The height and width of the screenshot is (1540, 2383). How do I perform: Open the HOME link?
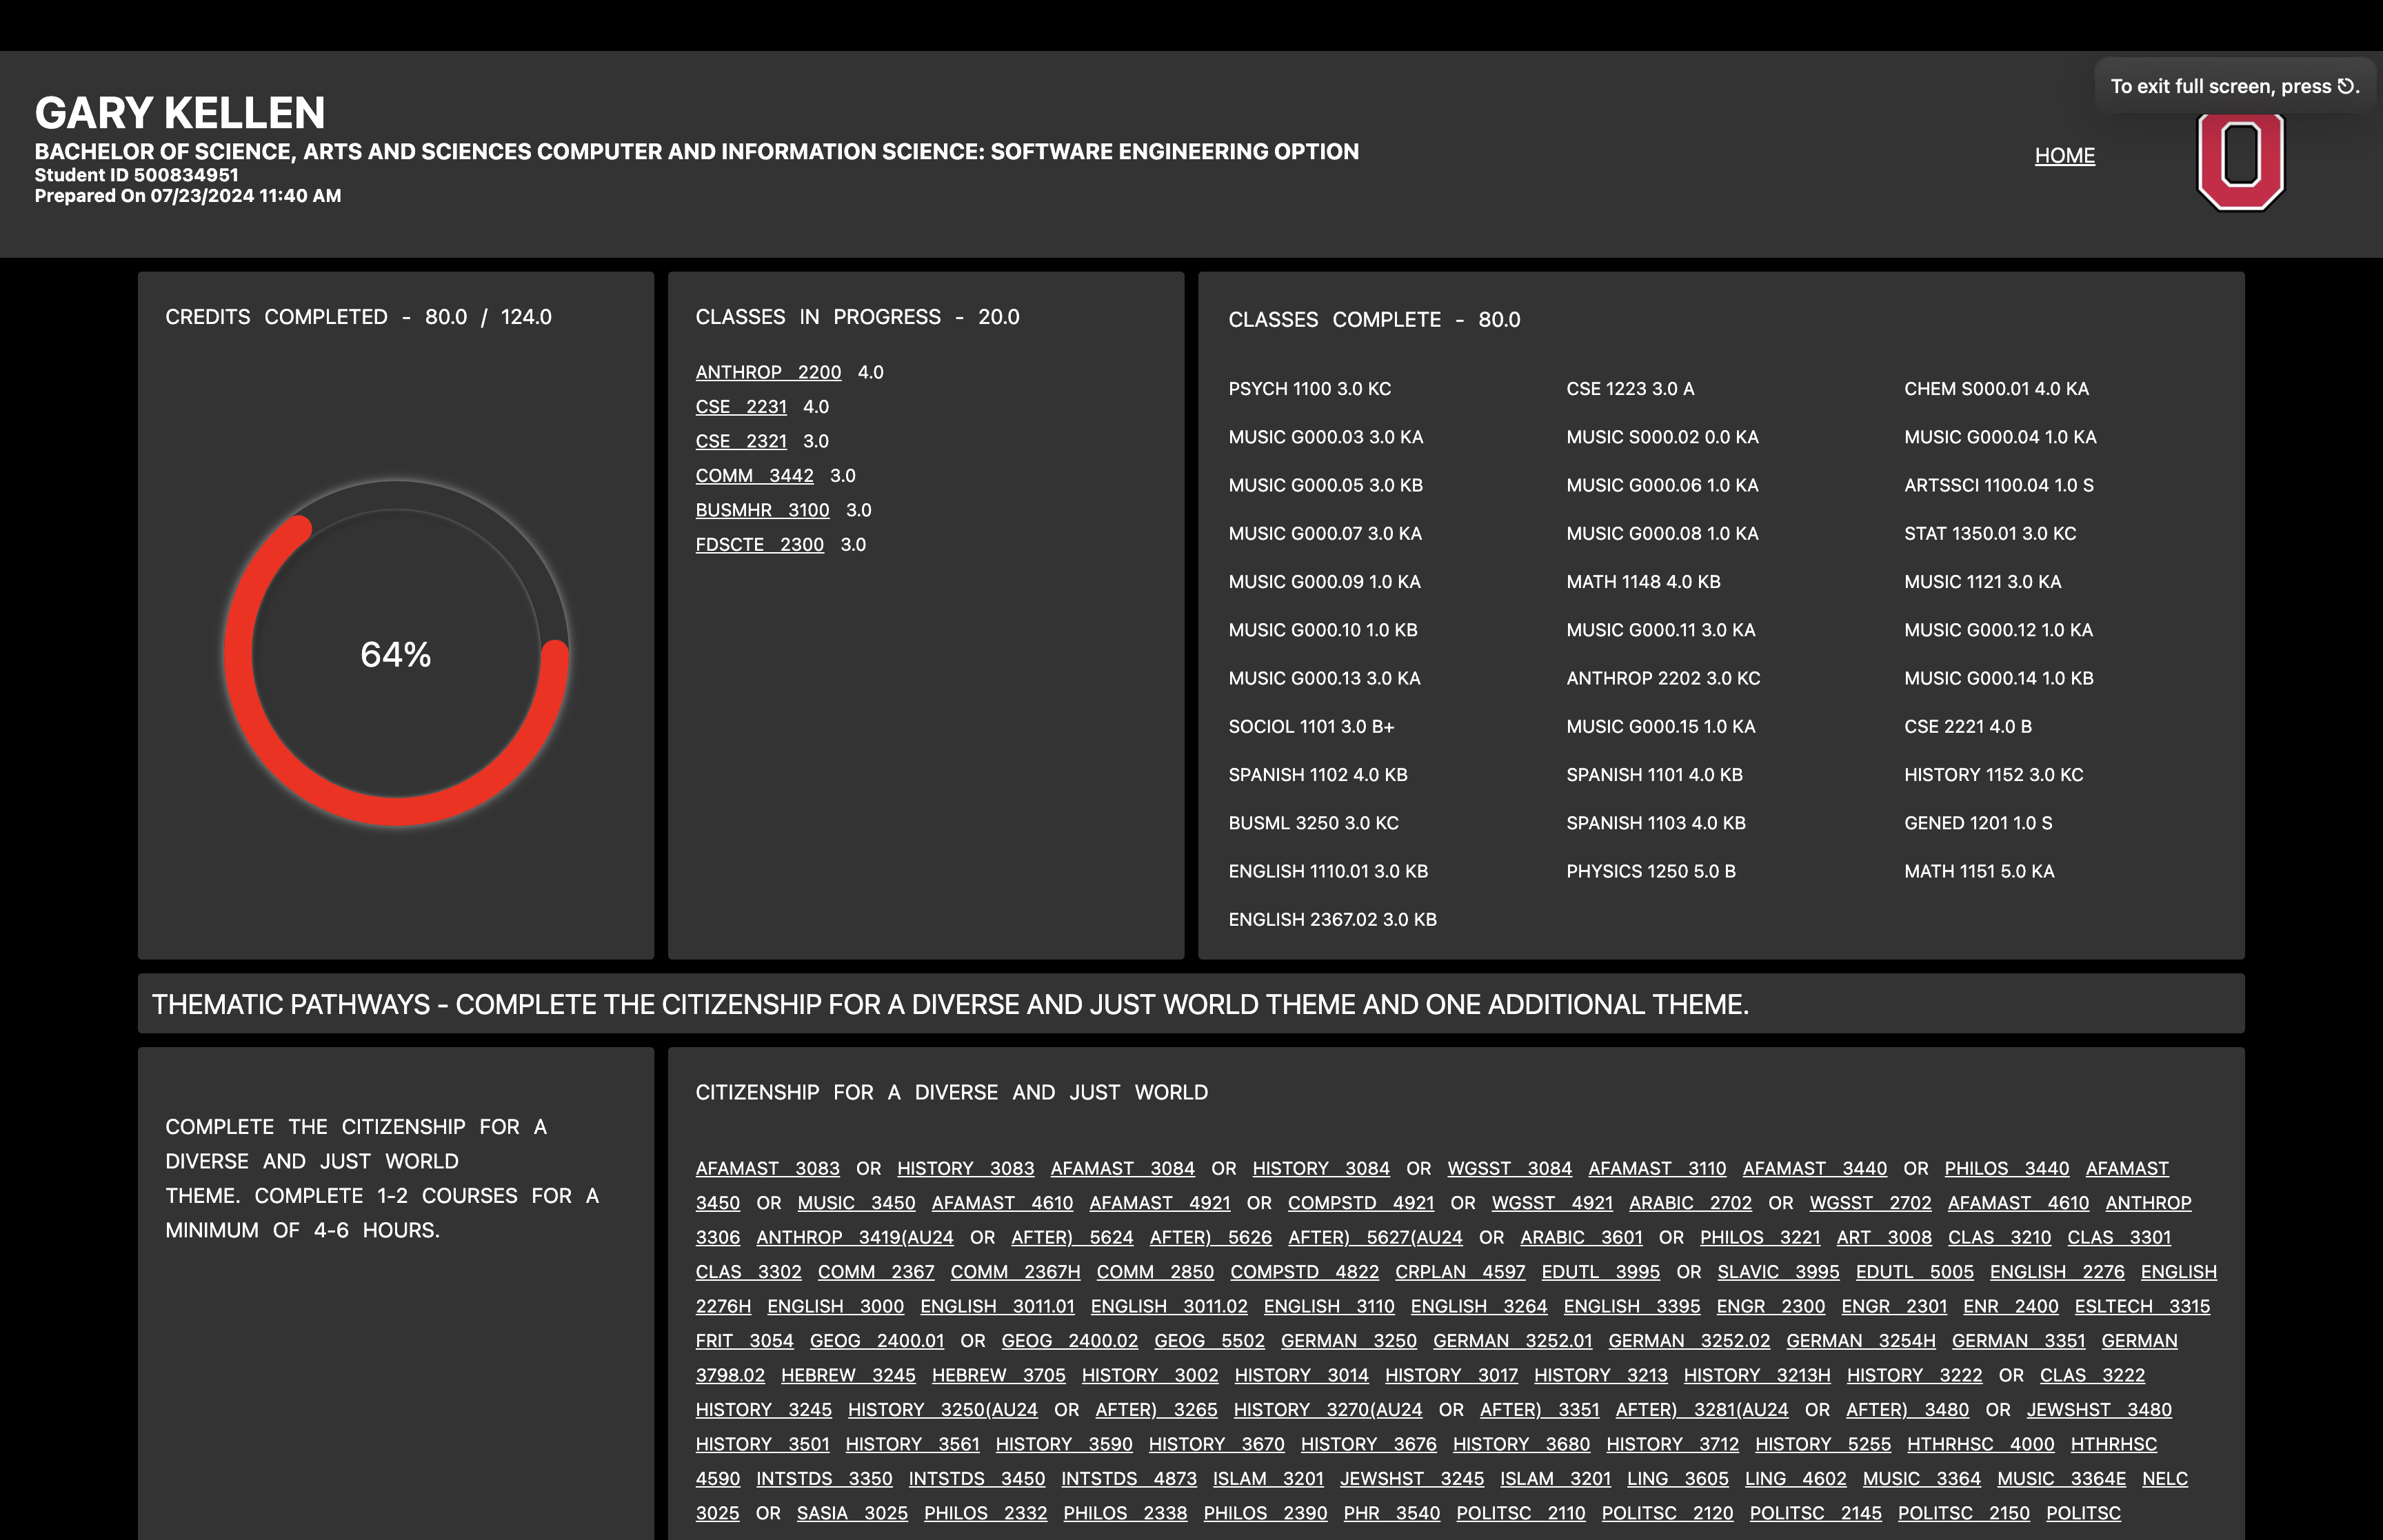click(2064, 155)
